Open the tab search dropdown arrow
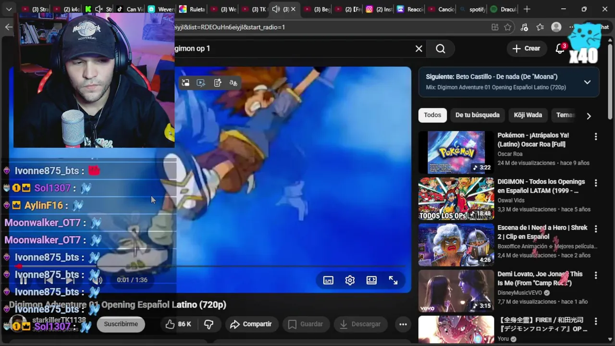The image size is (615, 346). (x=9, y=9)
